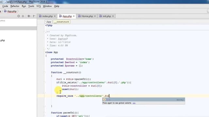Open the Run menu
209x117 pixels.
[x=24, y=6]
